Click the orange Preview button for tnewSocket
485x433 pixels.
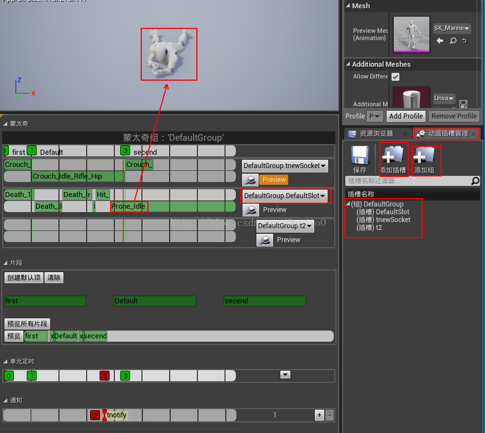coord(274,180)
